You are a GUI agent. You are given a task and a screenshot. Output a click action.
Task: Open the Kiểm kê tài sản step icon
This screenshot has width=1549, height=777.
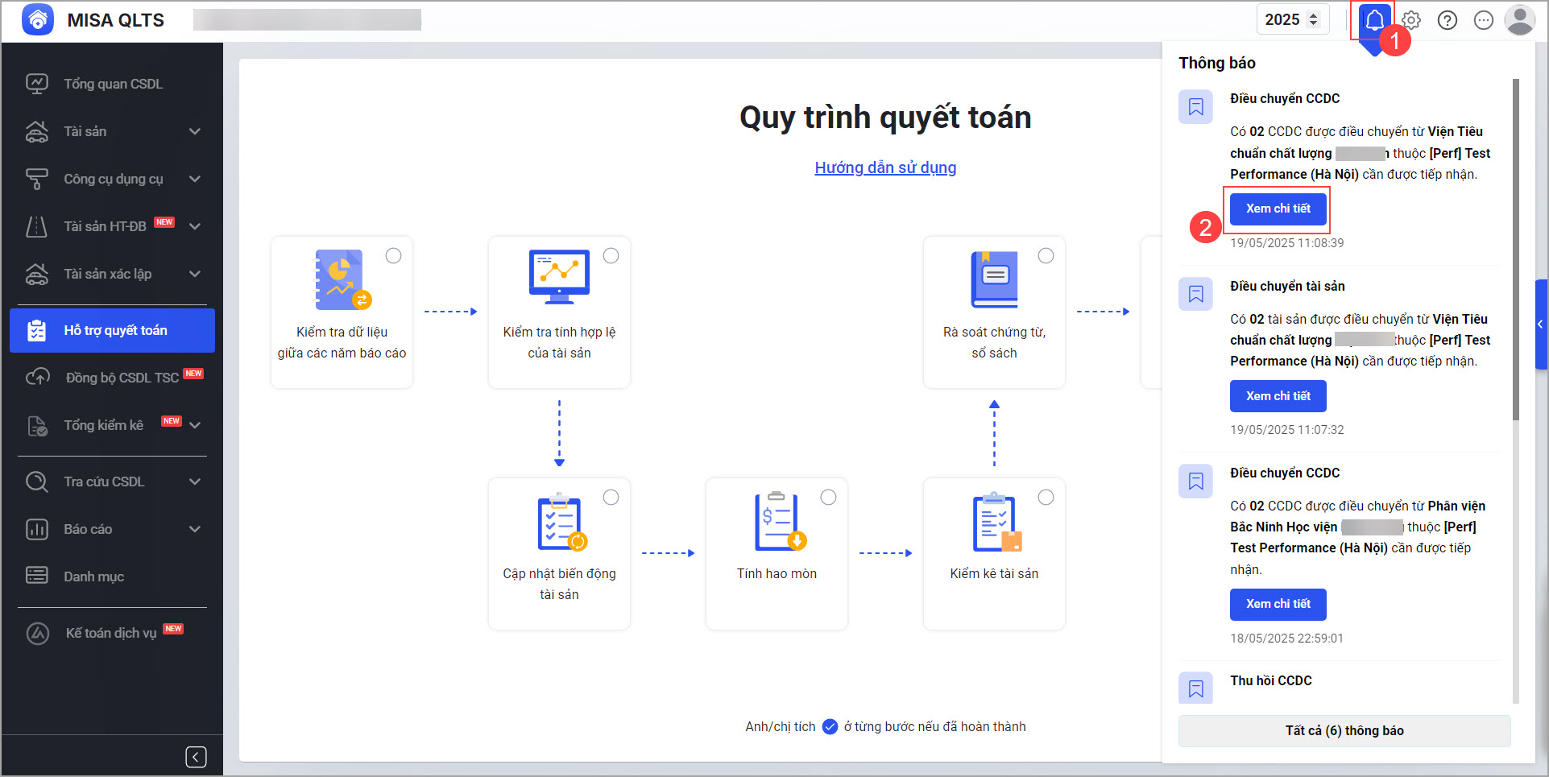pos(996,522)
